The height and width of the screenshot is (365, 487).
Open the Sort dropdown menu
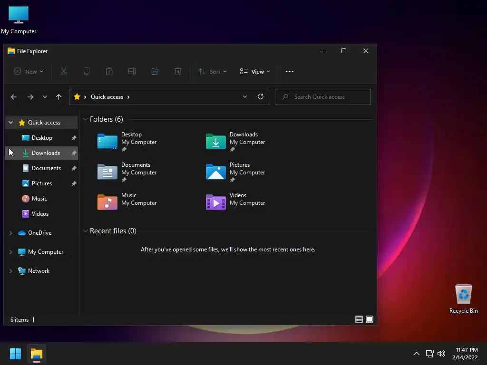pyautogui.click(x=213, y=71)
